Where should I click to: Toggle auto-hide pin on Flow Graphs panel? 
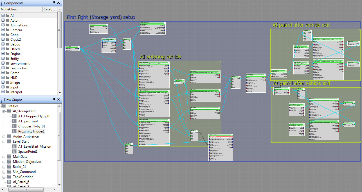(x=54, y=100)
